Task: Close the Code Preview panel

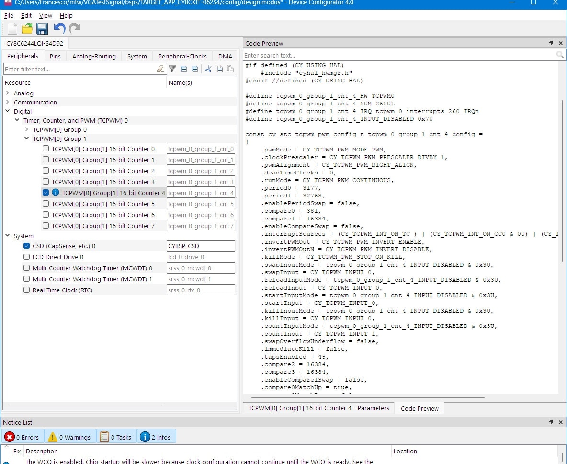Action: click(560, 43)
